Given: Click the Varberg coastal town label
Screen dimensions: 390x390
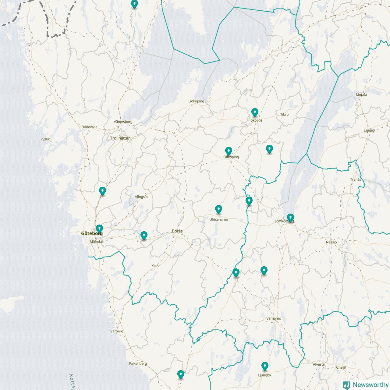Looking at the screenshot, I should pyautogui.click(x=117, y=331).
